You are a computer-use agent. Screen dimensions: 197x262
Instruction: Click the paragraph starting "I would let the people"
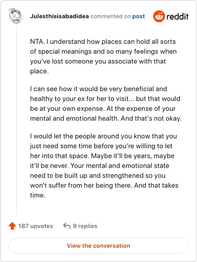coord(104,165)
